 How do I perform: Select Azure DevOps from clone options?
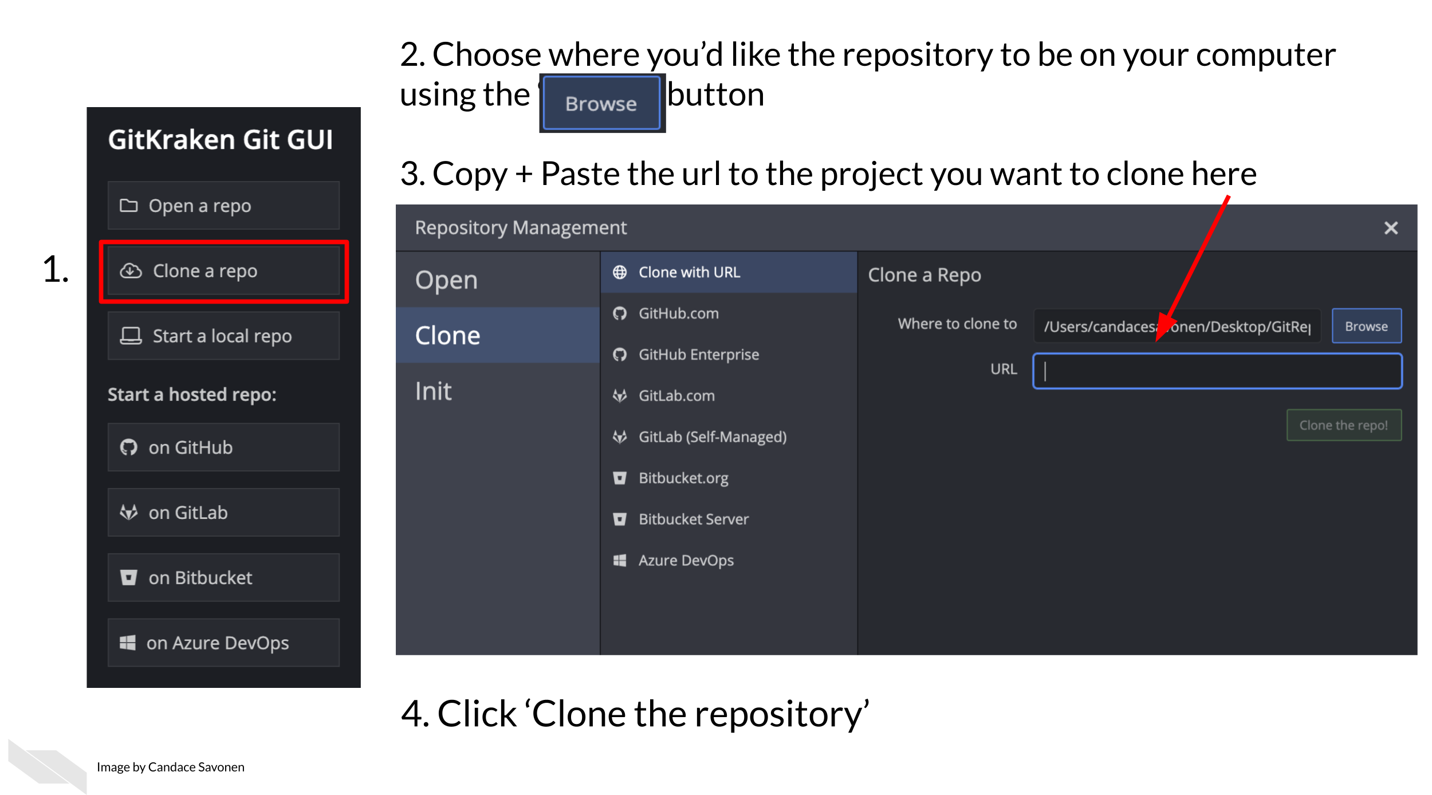[x=686, y=560]
